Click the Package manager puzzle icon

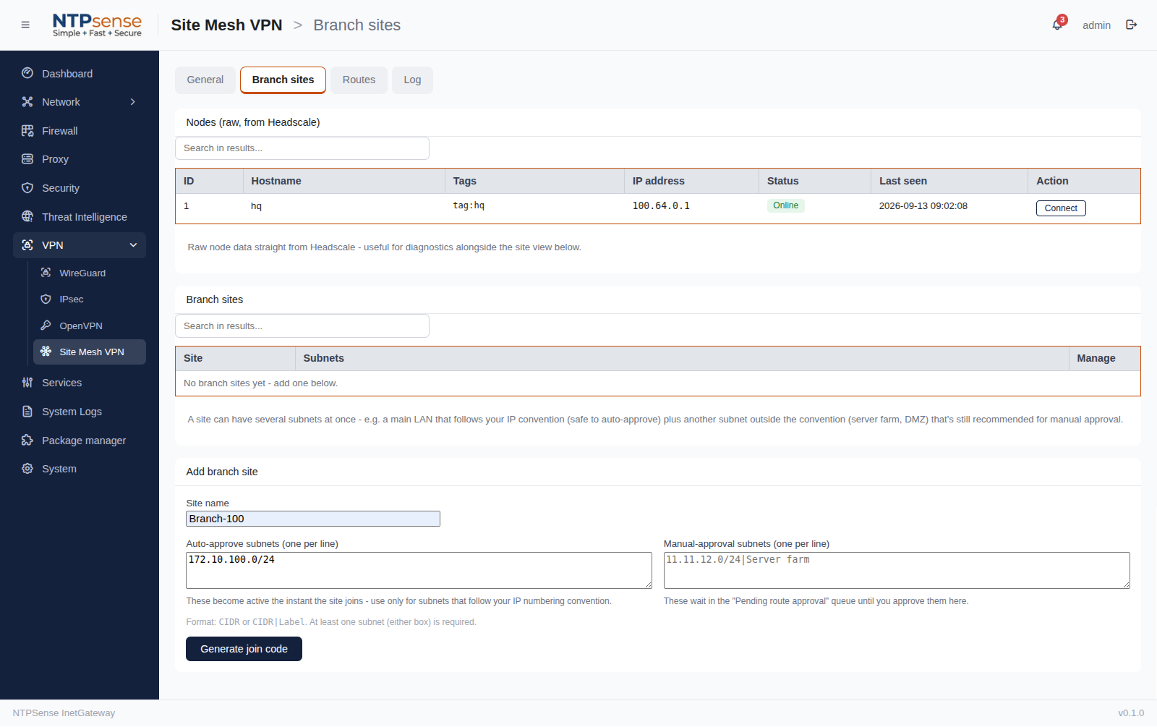(27, 440)
